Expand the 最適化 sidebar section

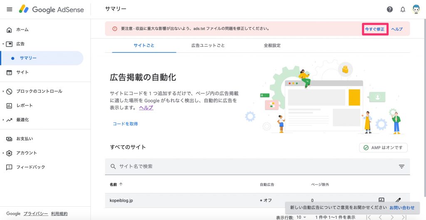pyautogui.click(x=22, y=119)
